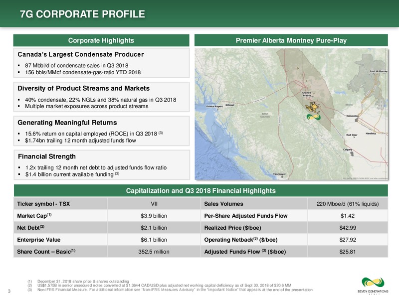Select the Canada's Largest Condensate Producer heading
399x299 pixels.
point(81,54)
